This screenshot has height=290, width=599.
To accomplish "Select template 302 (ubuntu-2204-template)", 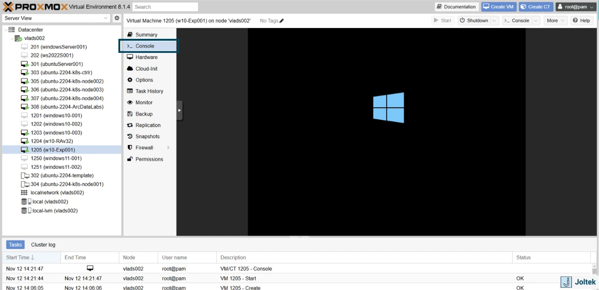I will point(62,175).
